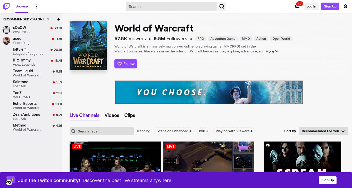This screenshot has height=188, width=352.
Task: Click the Twitch community mascot icon
Action: pos(10,181)
